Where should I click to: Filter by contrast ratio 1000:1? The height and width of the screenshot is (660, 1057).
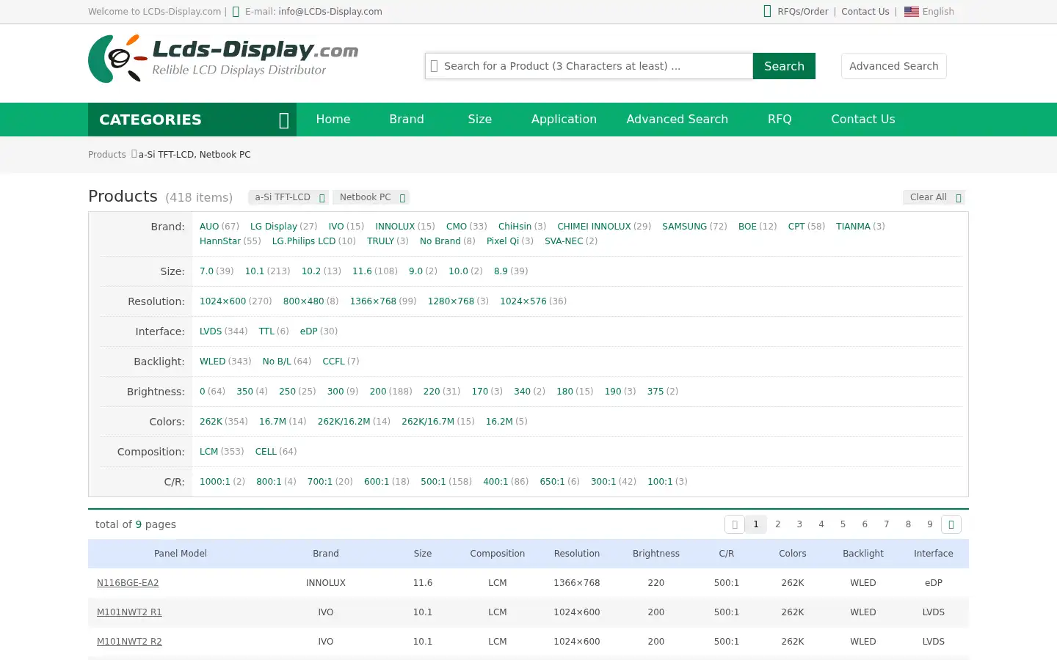pyautogui.click(x=215, y=482)
